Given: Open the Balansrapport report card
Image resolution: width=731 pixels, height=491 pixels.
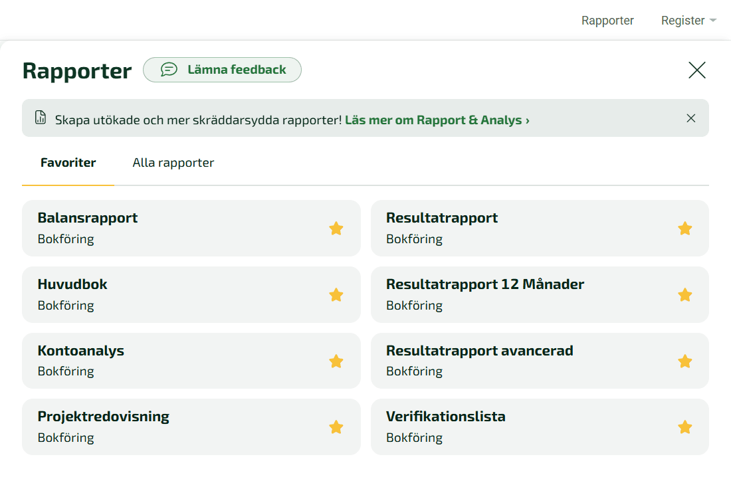Looking at the screenshot, I should pos(166,228).
